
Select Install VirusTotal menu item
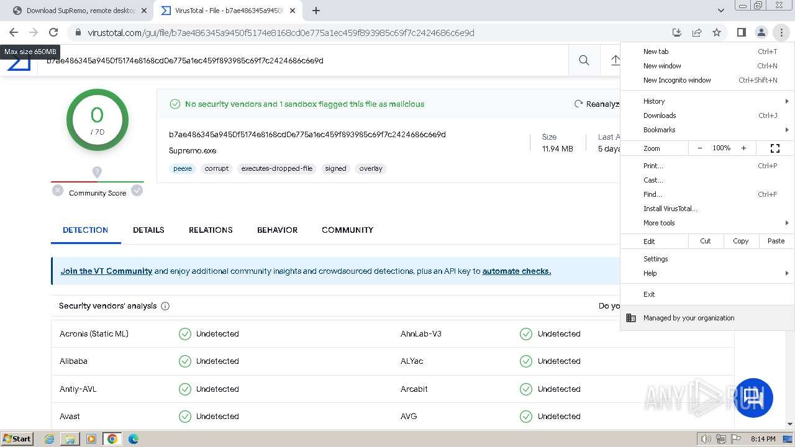click(707, 209)
